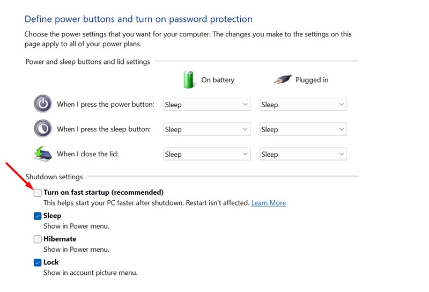429x292 pixels.
Task: Click the green battery icon
Action: click(189, 79)
